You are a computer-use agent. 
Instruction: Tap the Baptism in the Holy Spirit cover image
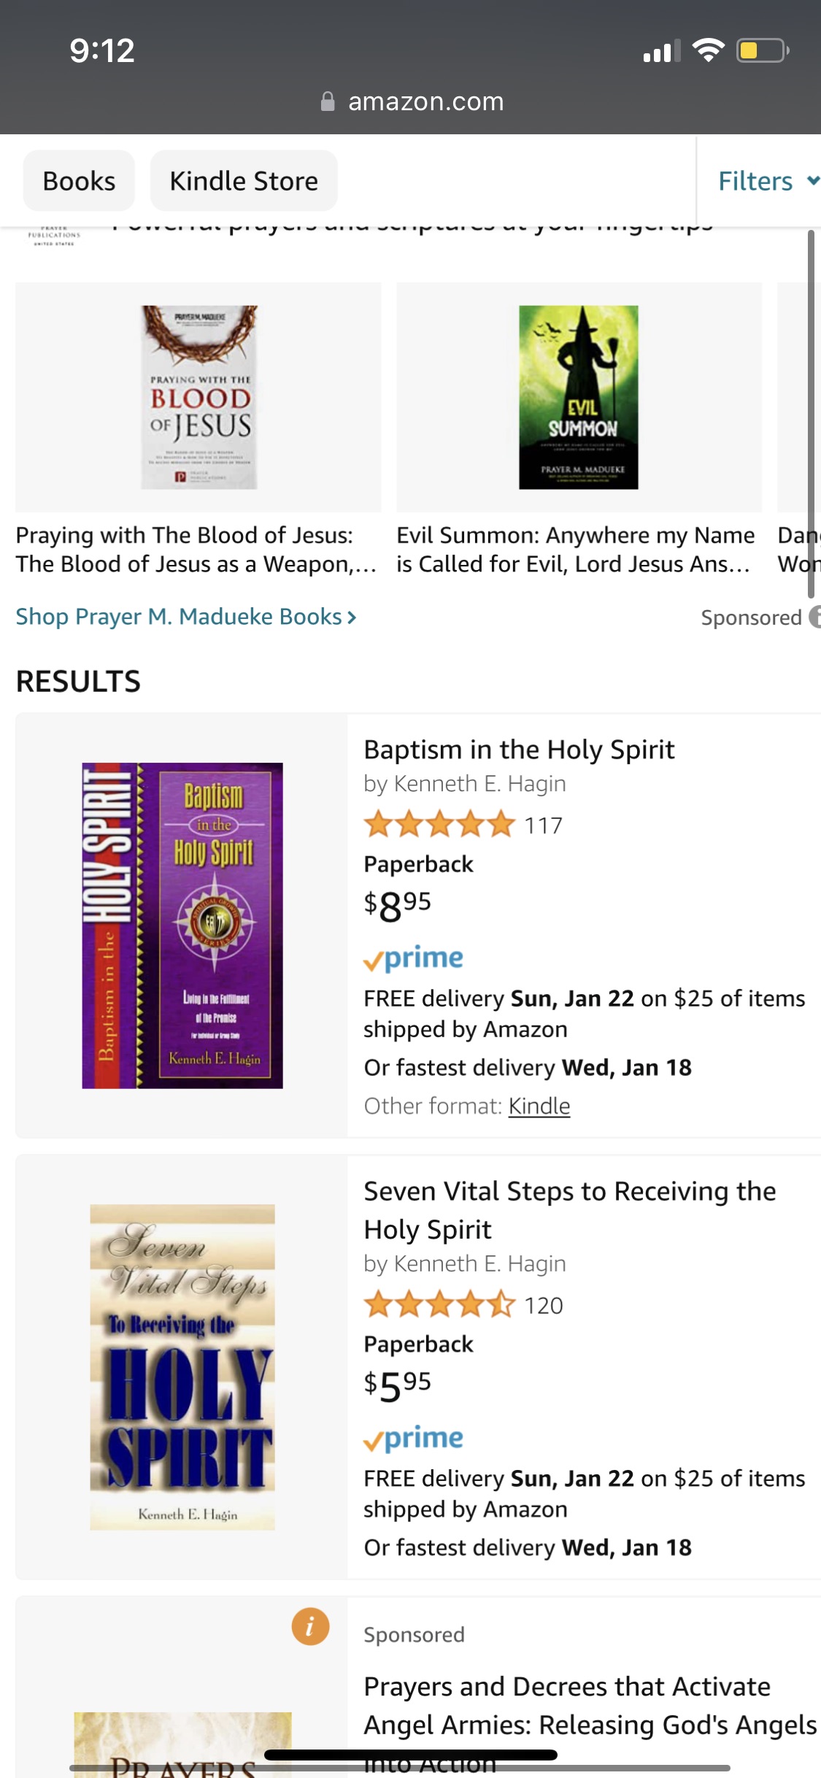pyautogui.click(x=182, y=925)
